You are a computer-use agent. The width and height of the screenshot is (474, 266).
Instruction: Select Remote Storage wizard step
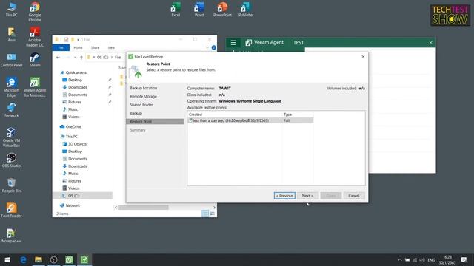pos(143,97)
